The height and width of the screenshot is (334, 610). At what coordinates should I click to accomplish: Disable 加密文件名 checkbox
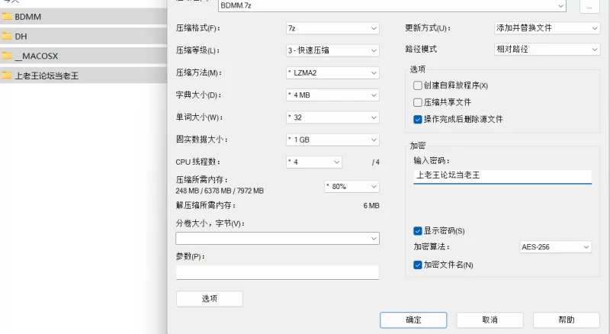(417, 265)
